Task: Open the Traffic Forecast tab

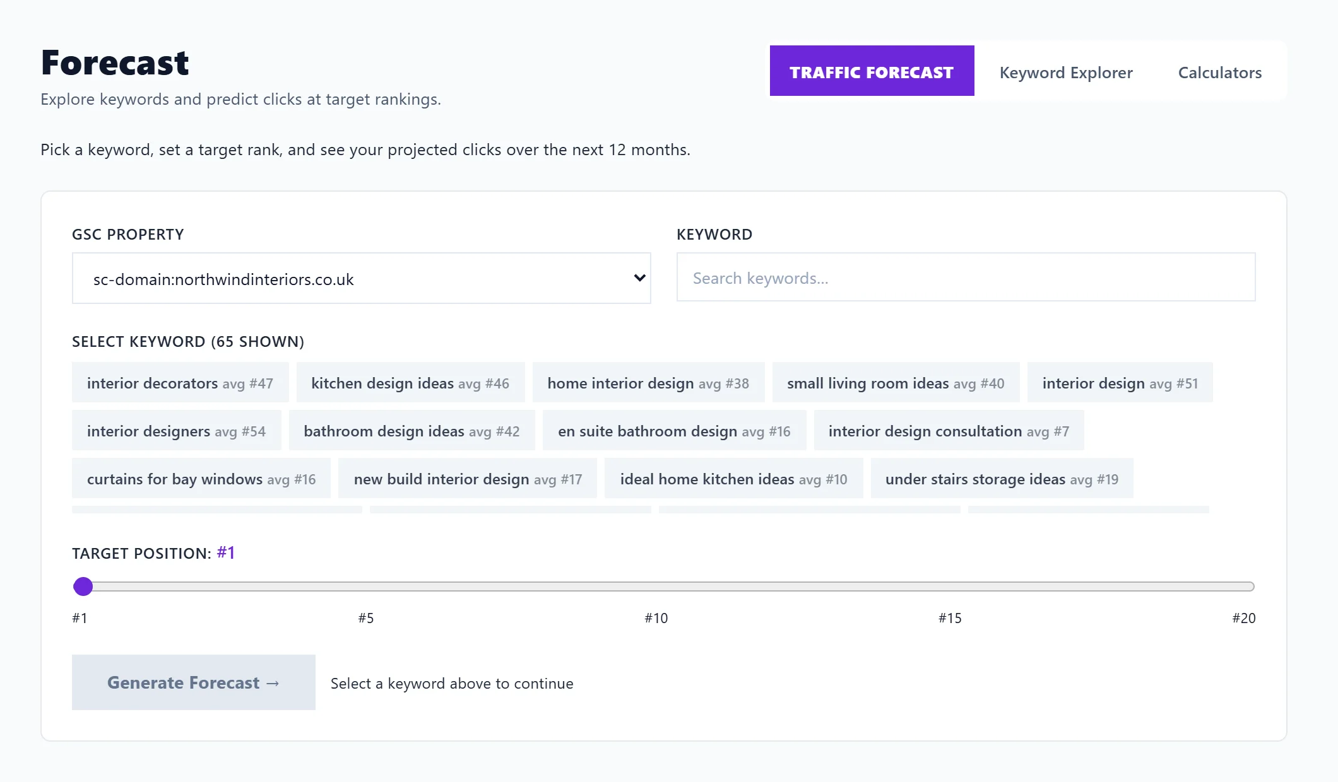Action: point(872,71)
